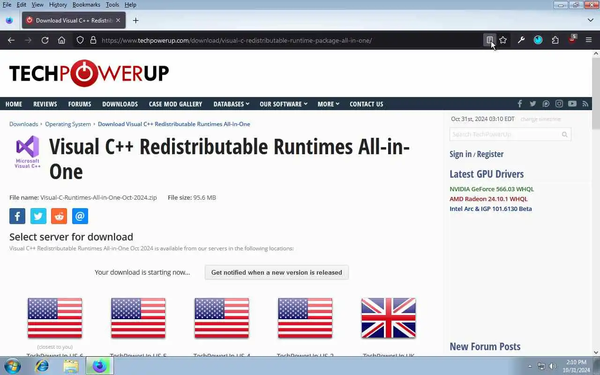Viewport: 600px width, 375px height.
Task: Select TechPowerUp UK server flag
Action: (389, 318)
